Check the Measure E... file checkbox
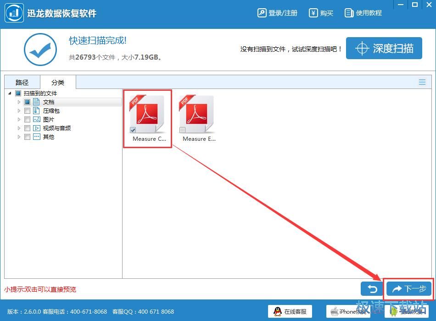The image size is (436, 321). pyautogui.click(x=182, y=130)
